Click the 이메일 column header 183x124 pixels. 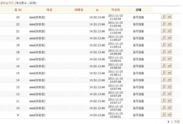point(79,10)
